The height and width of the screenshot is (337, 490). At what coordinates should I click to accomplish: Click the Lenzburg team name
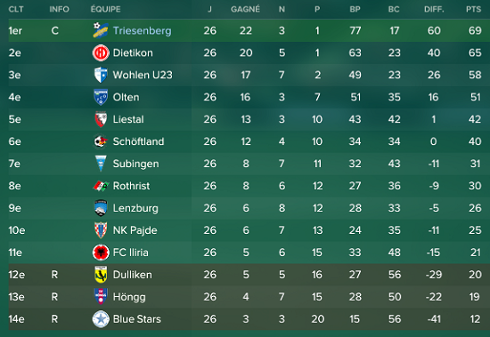[x=135, y=208]
